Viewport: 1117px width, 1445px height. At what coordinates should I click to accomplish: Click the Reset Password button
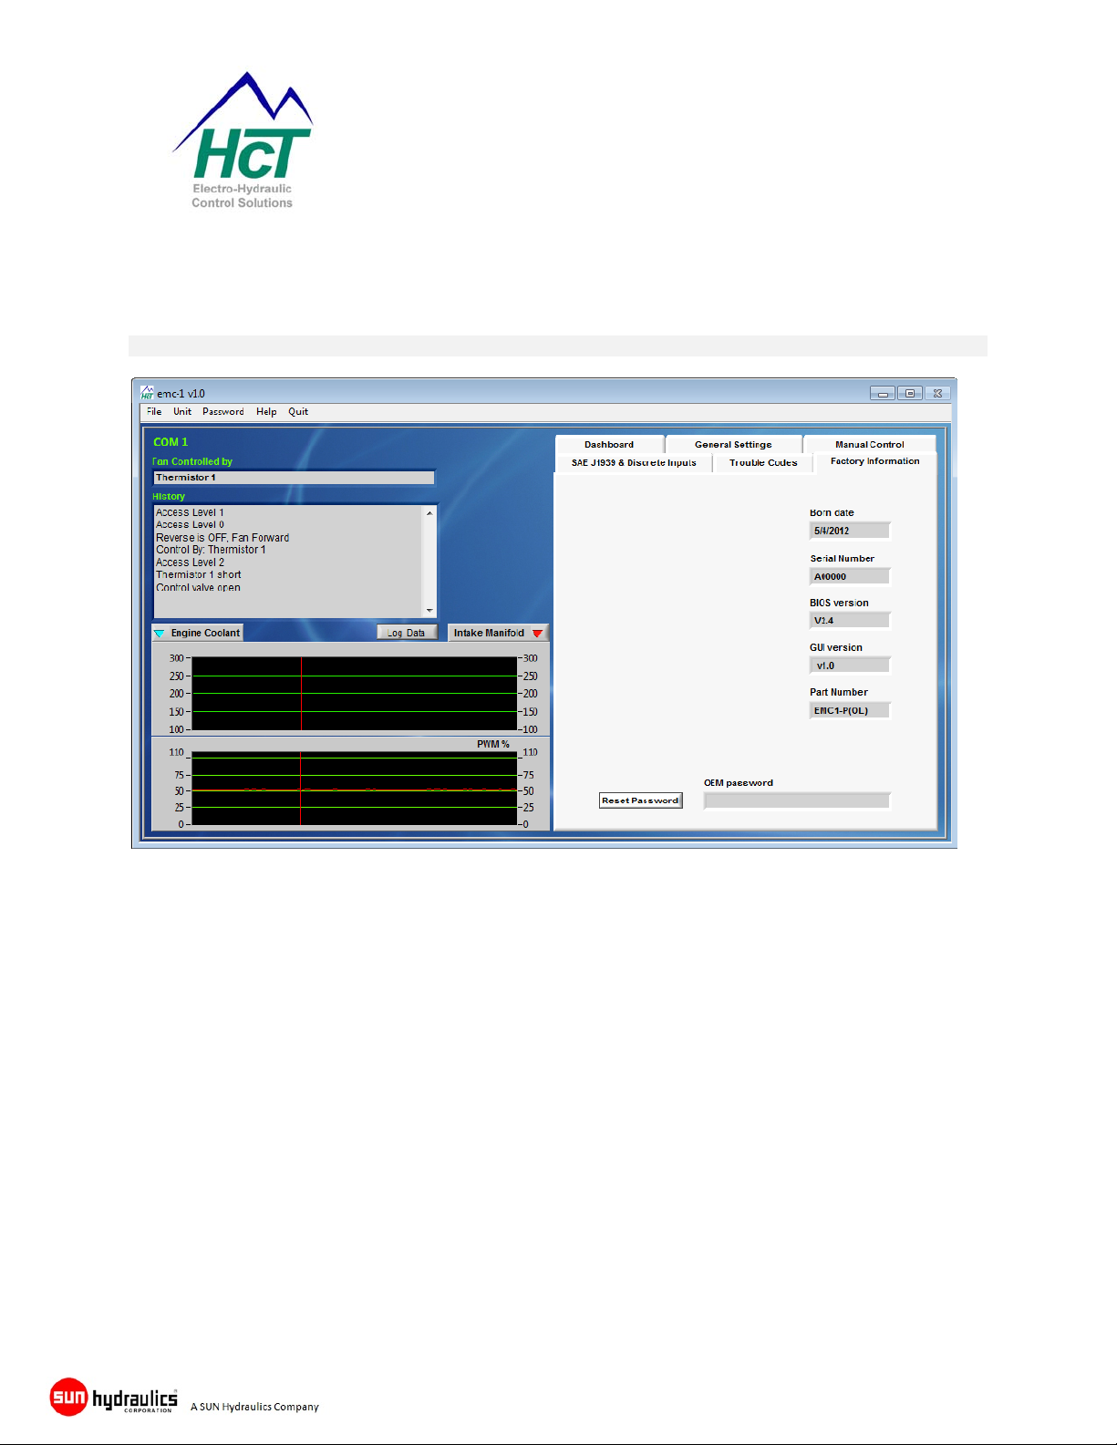(640, 800)
